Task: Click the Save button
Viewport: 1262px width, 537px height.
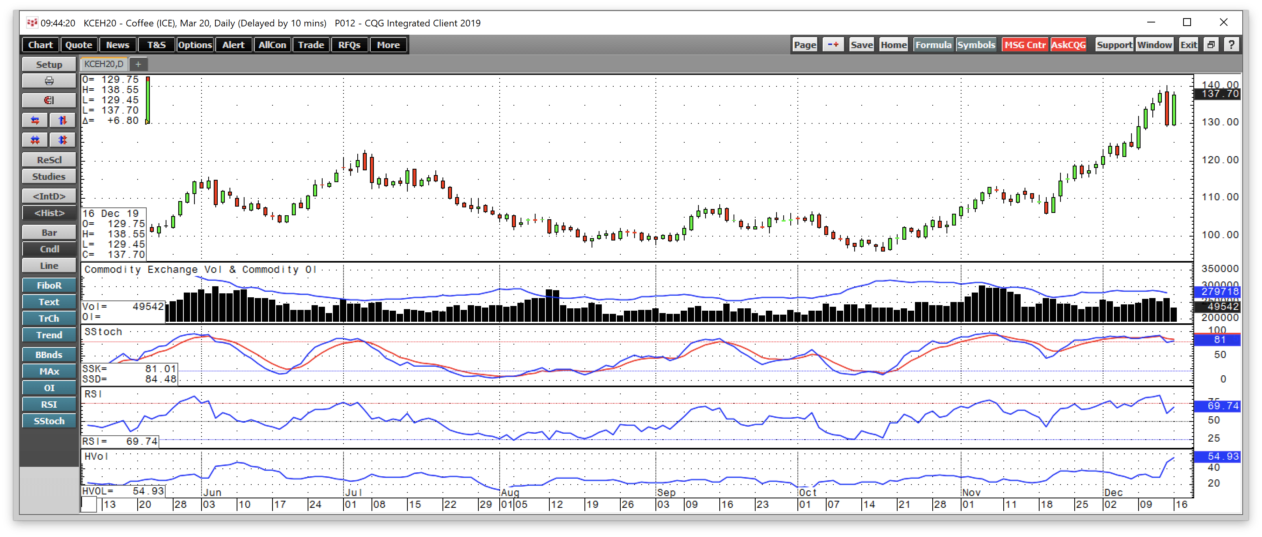Action: [x=862, y=45]
